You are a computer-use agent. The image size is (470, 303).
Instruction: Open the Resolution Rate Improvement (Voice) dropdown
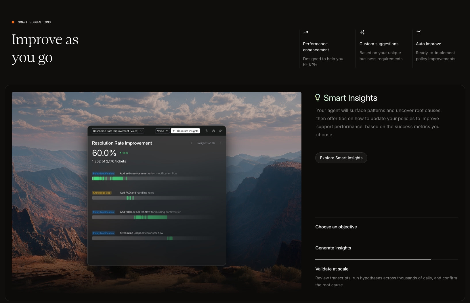(x=118, y=131)
